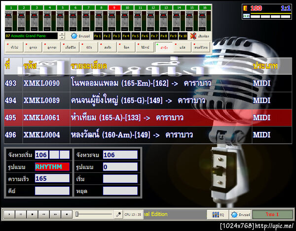Click the red status label in bottom bar

pos(272,214)
